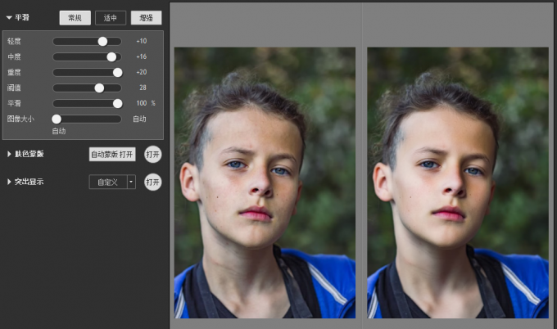Click the 重度 slider handle
Viewport: 557px width, 329px height.
click(117, 72)
